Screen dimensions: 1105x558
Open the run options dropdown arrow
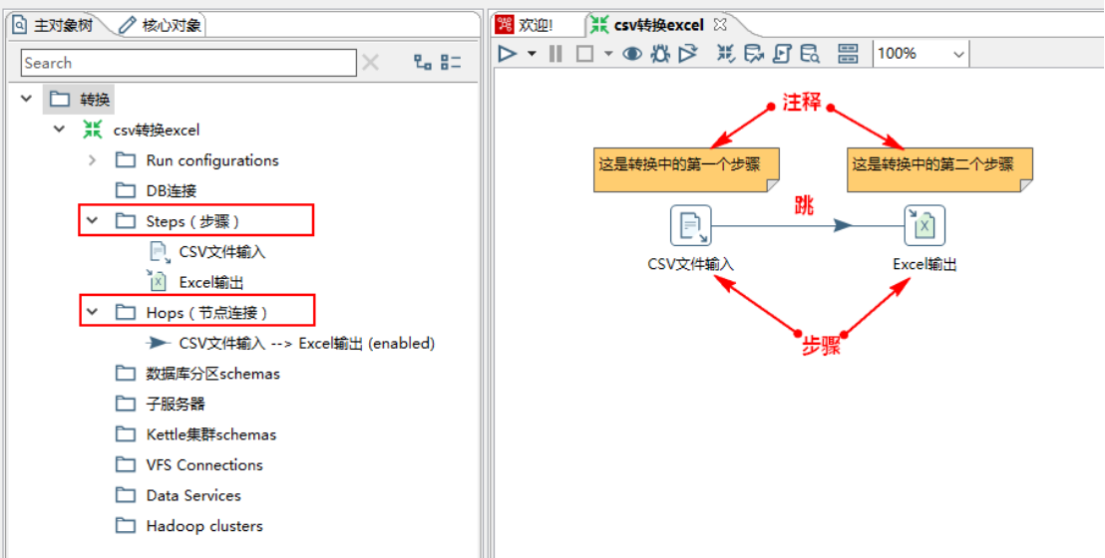click(x=533, y=54)
